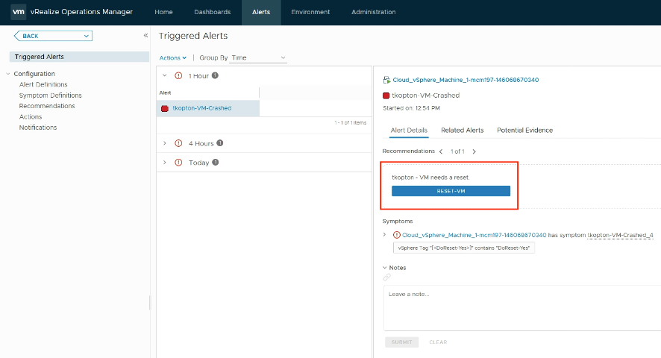Click the count badge next to 4 Hours
Screen dimensions: 661x358
click(219, 143)
